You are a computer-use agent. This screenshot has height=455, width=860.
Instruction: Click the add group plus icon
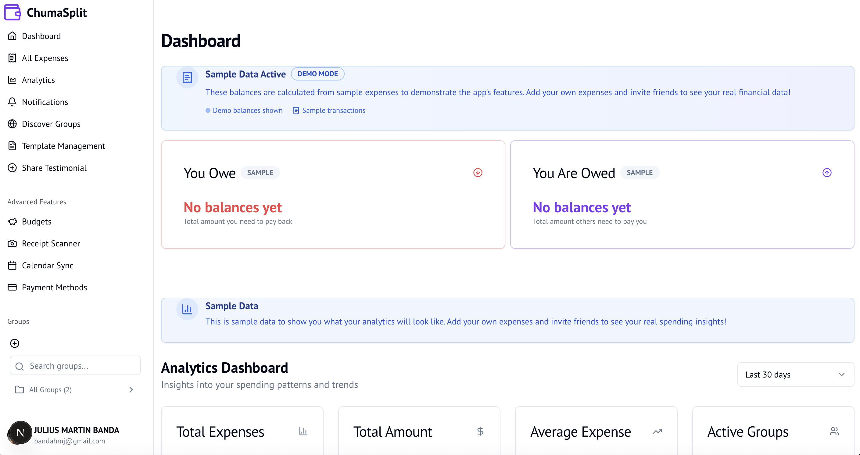[15, 343]
